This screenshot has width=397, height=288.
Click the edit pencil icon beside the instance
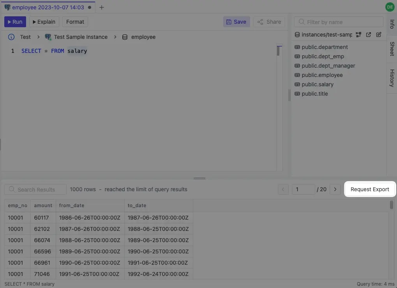click(378, 35)
